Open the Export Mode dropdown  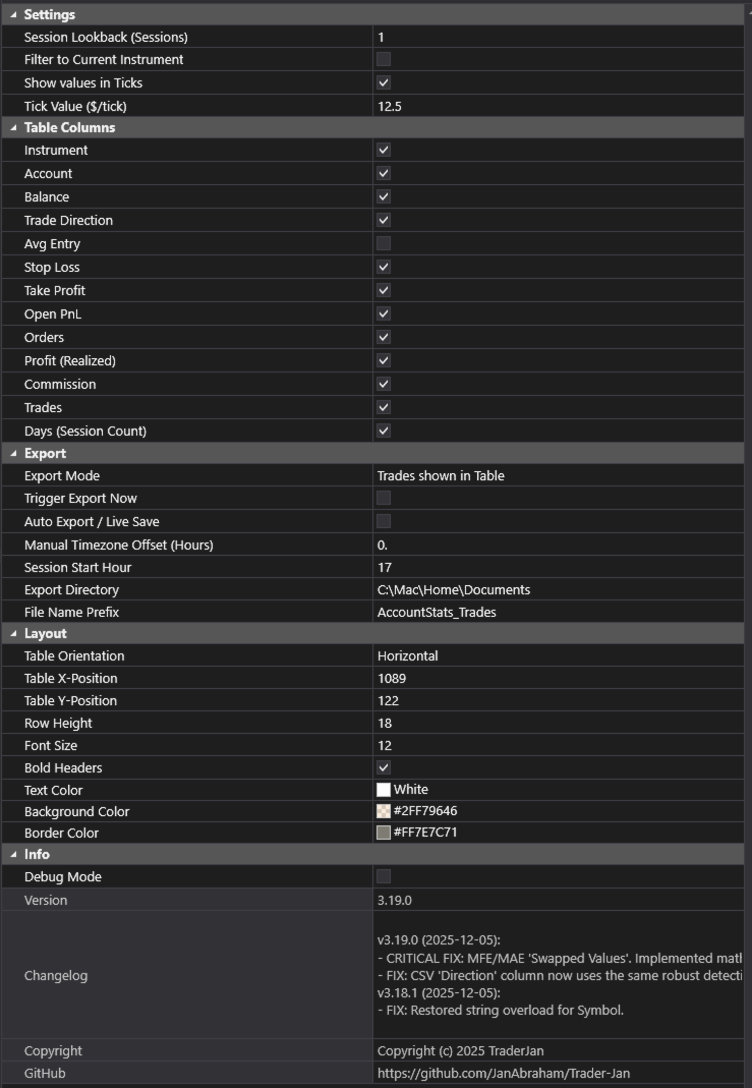pyautogui.click(x=558, y=476)
